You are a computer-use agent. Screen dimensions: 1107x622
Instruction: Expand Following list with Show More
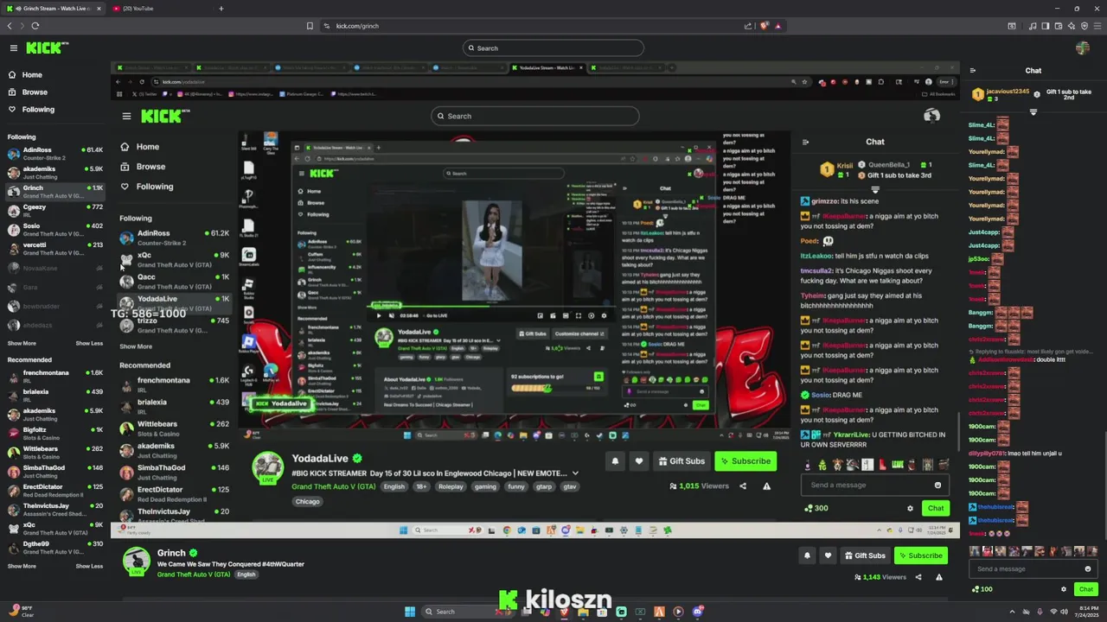[x=22, y=343]
